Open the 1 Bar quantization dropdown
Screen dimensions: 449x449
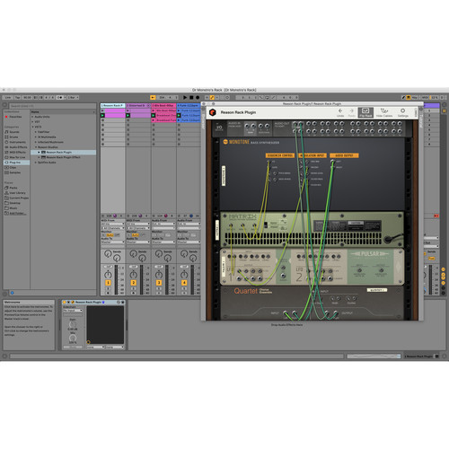73,97
